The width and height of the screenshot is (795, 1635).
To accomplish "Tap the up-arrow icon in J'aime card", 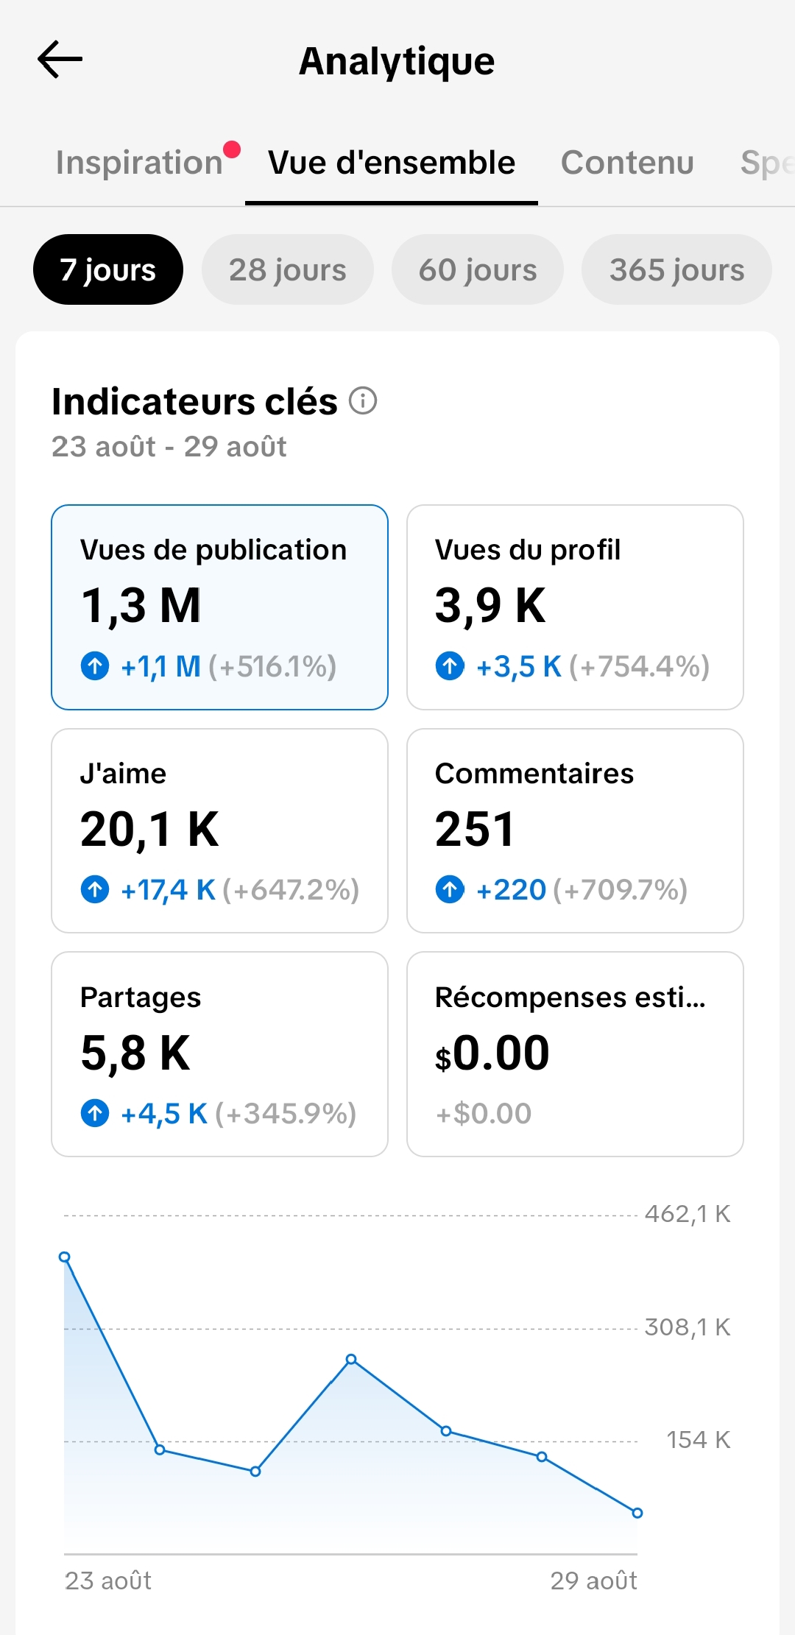I will [95, 889].
